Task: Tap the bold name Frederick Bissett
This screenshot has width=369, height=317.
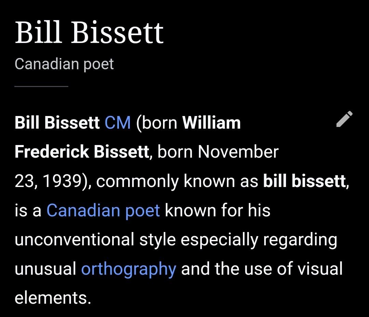Action: pos(82,152)
